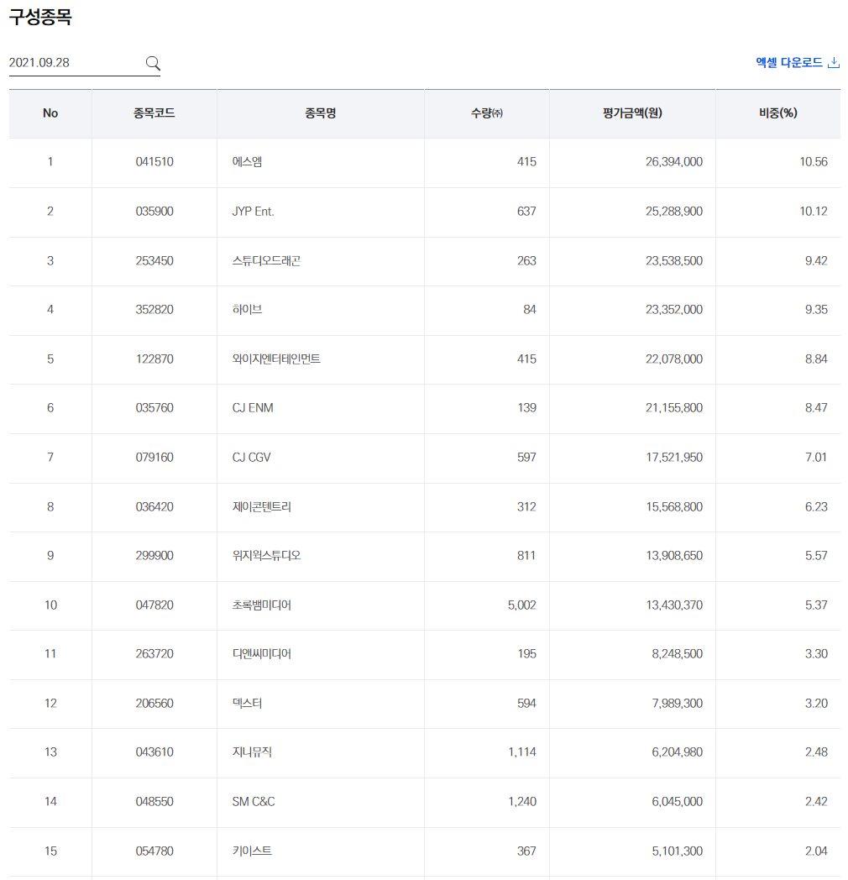The image size is (848, 880).
Task: Click the stock name 와이지엔터테인먼트
Action: tap(276, 359)
